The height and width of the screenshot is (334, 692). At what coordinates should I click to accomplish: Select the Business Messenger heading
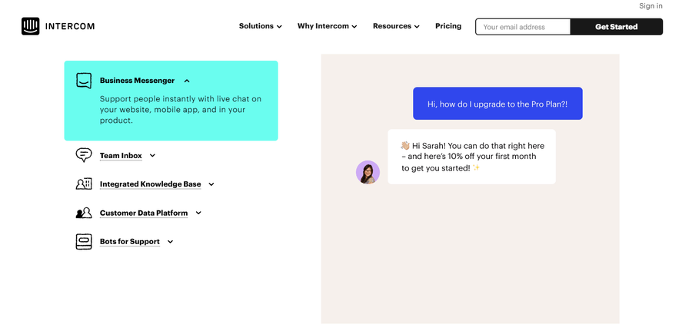click(x=138, y=81)
